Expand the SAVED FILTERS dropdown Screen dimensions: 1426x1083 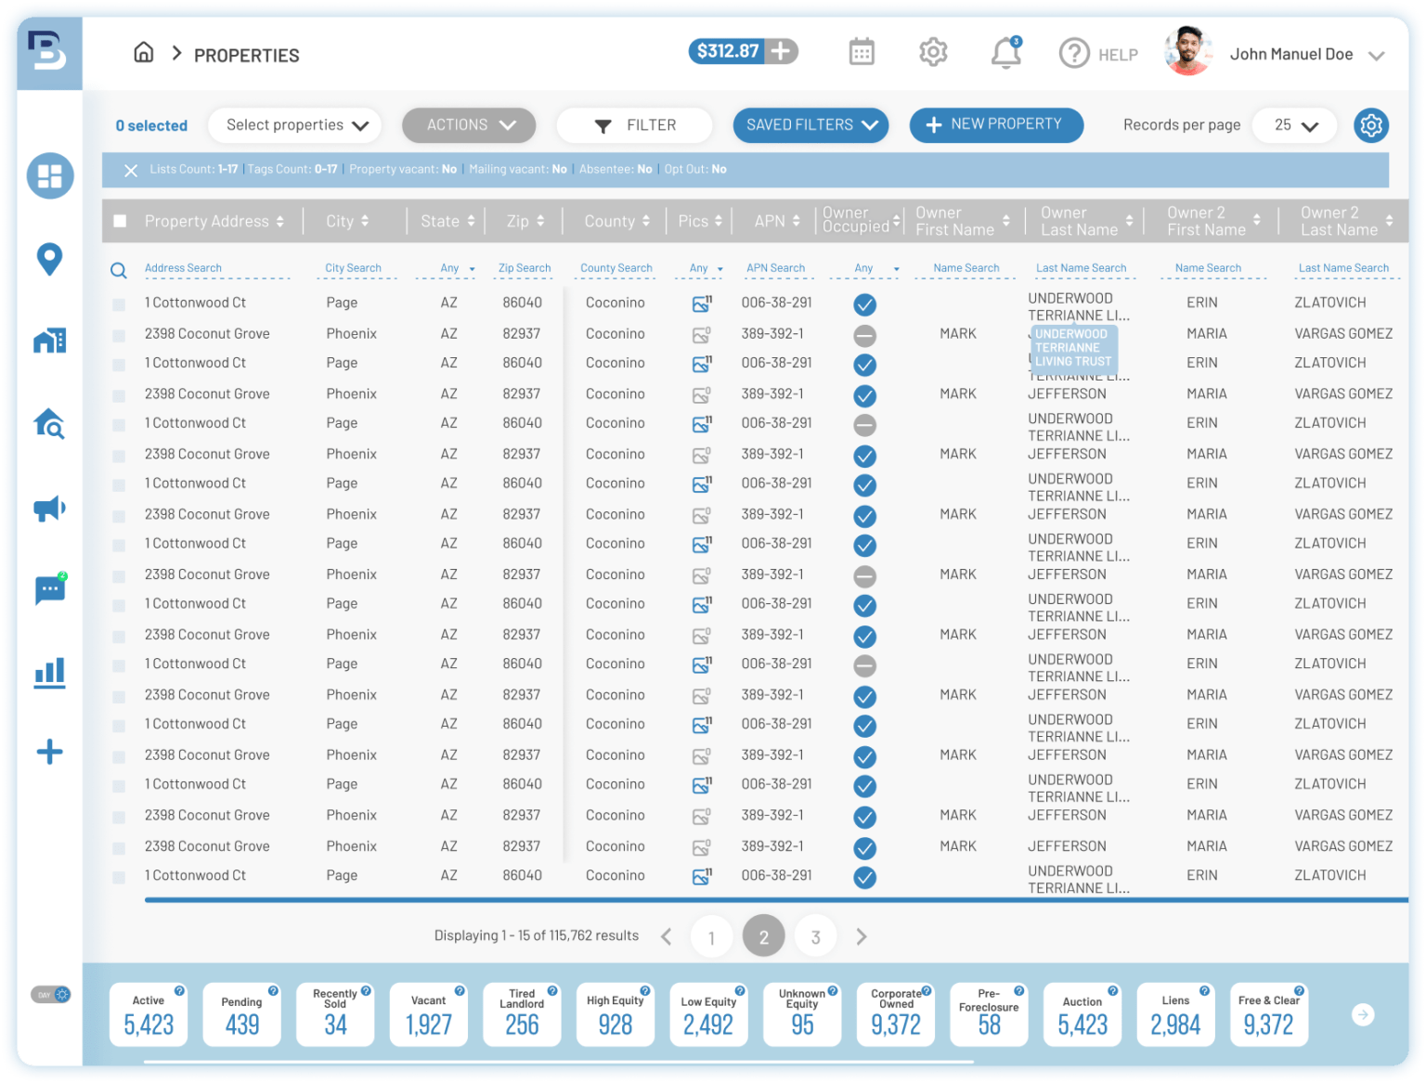[810, 124]
